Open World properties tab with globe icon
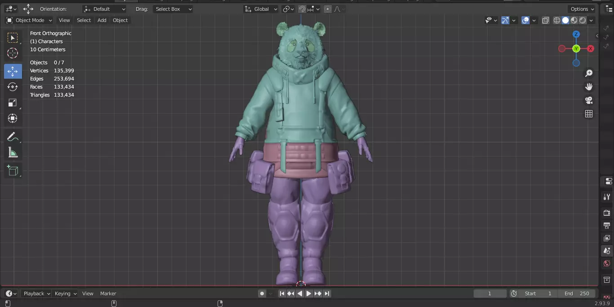Image resolution: width=614 pixels, height=307 pixels. pos(607,263)
